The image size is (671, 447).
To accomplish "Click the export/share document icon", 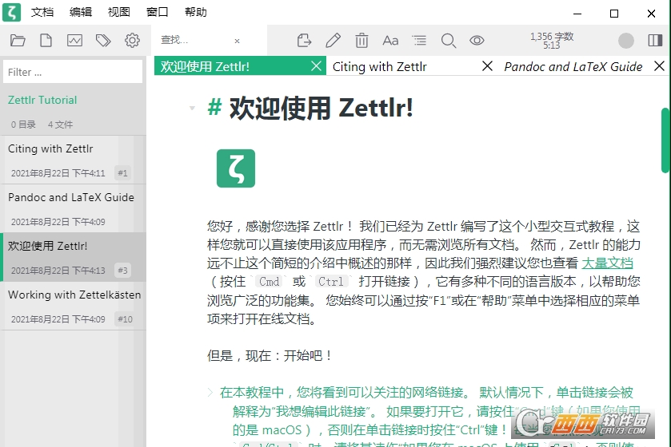I will [304, 41].
